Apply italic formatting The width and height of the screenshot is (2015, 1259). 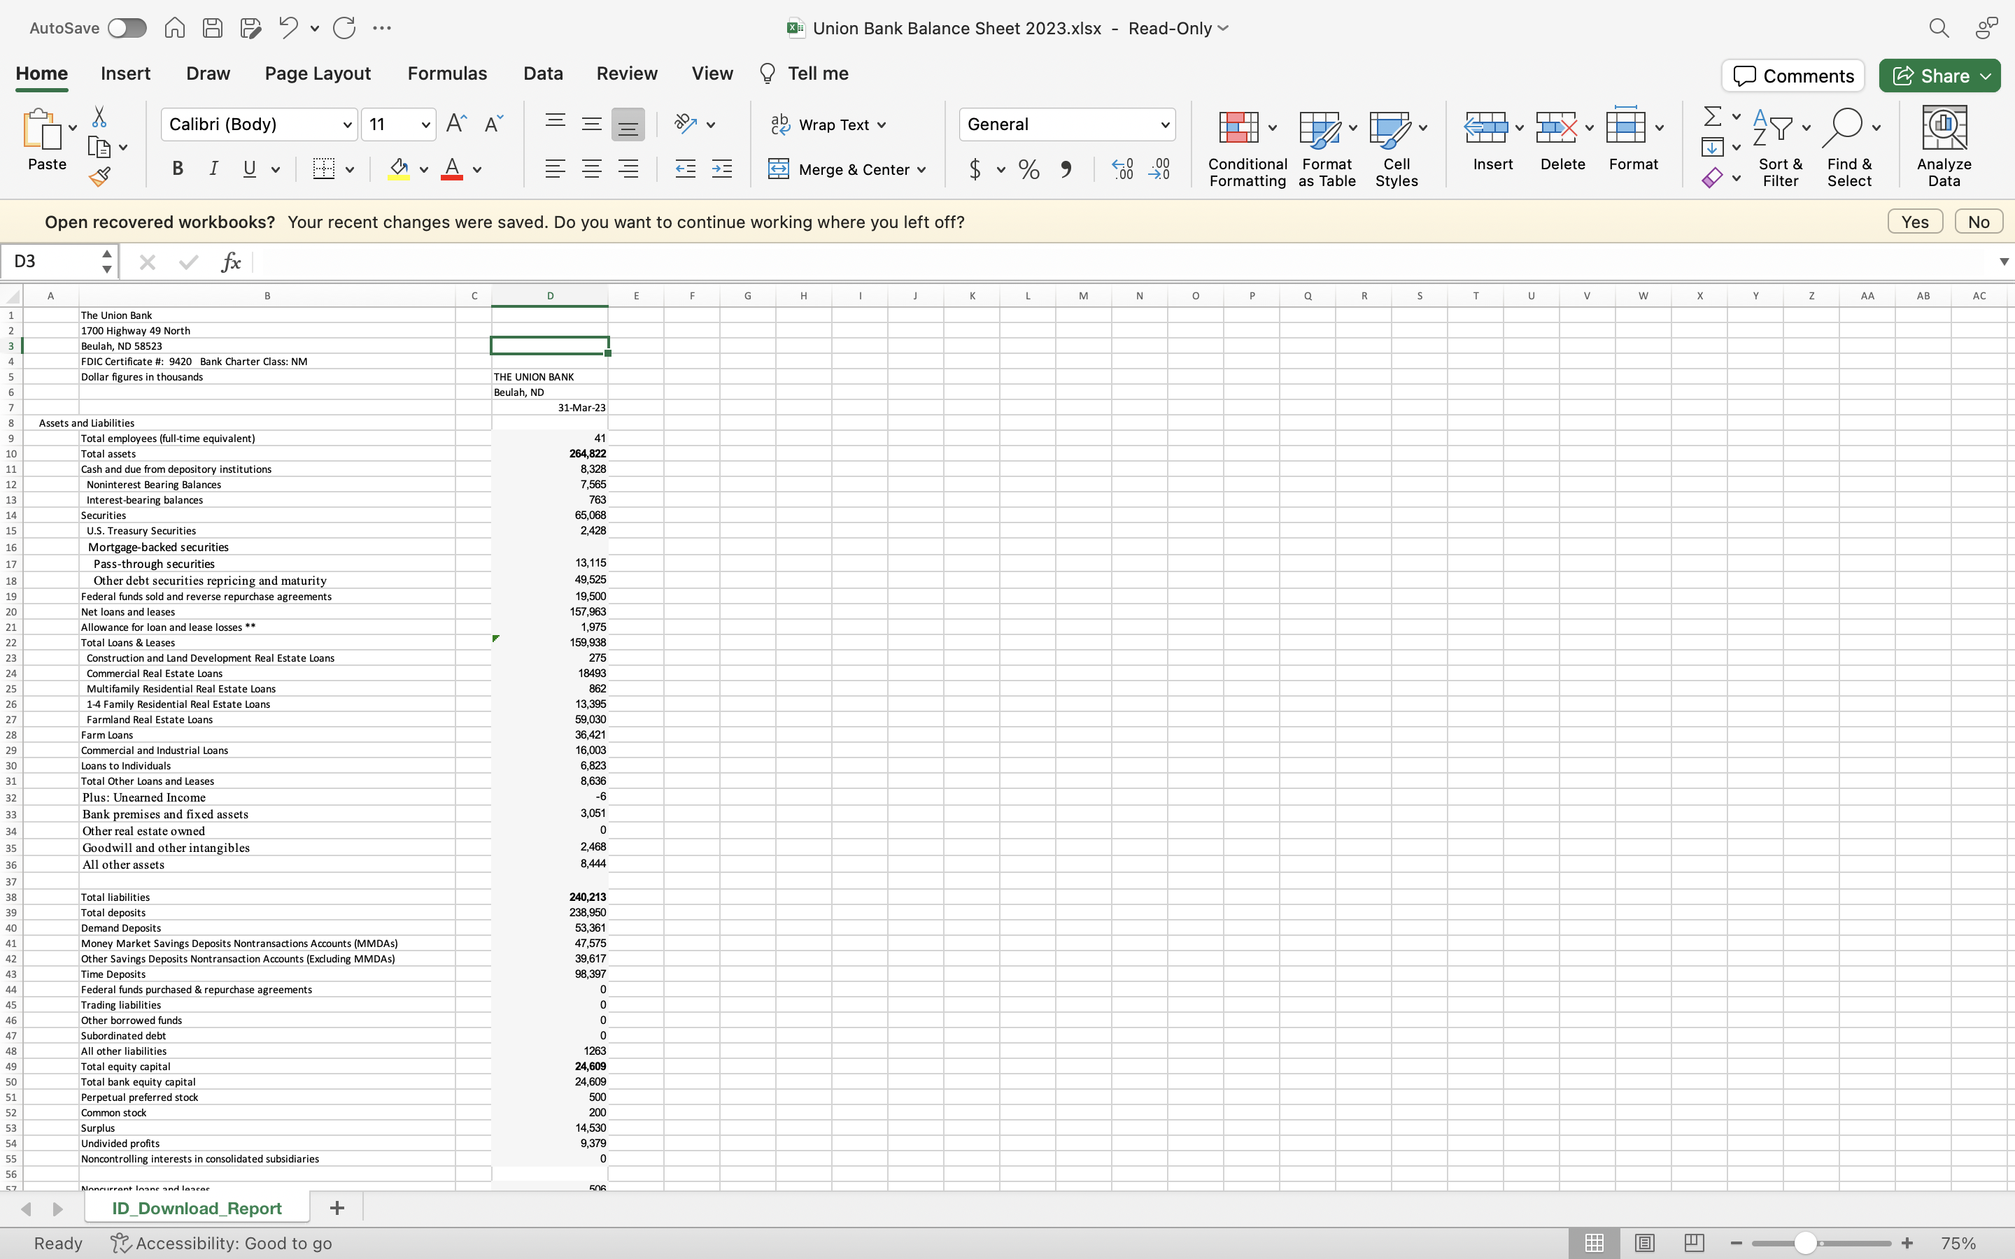coord(214,169)
